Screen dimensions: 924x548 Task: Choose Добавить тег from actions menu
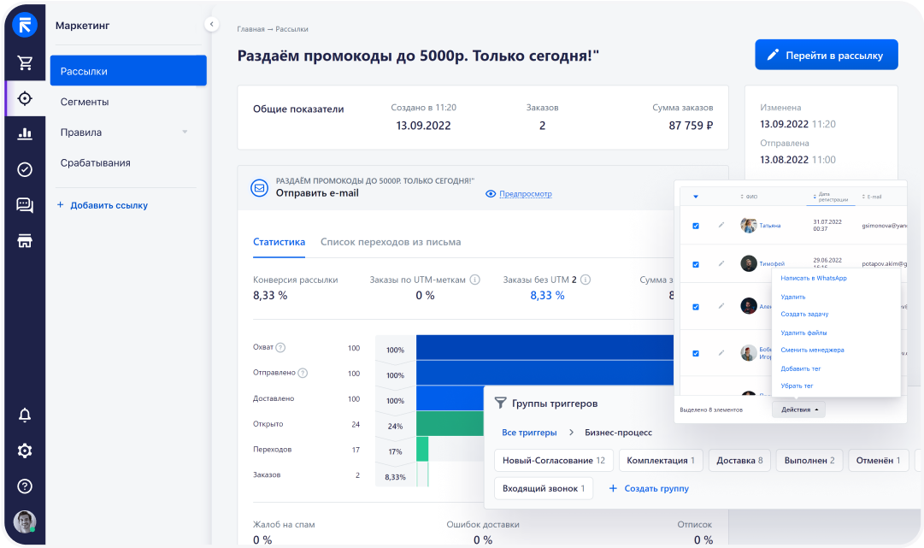click(x=801, y=368)
